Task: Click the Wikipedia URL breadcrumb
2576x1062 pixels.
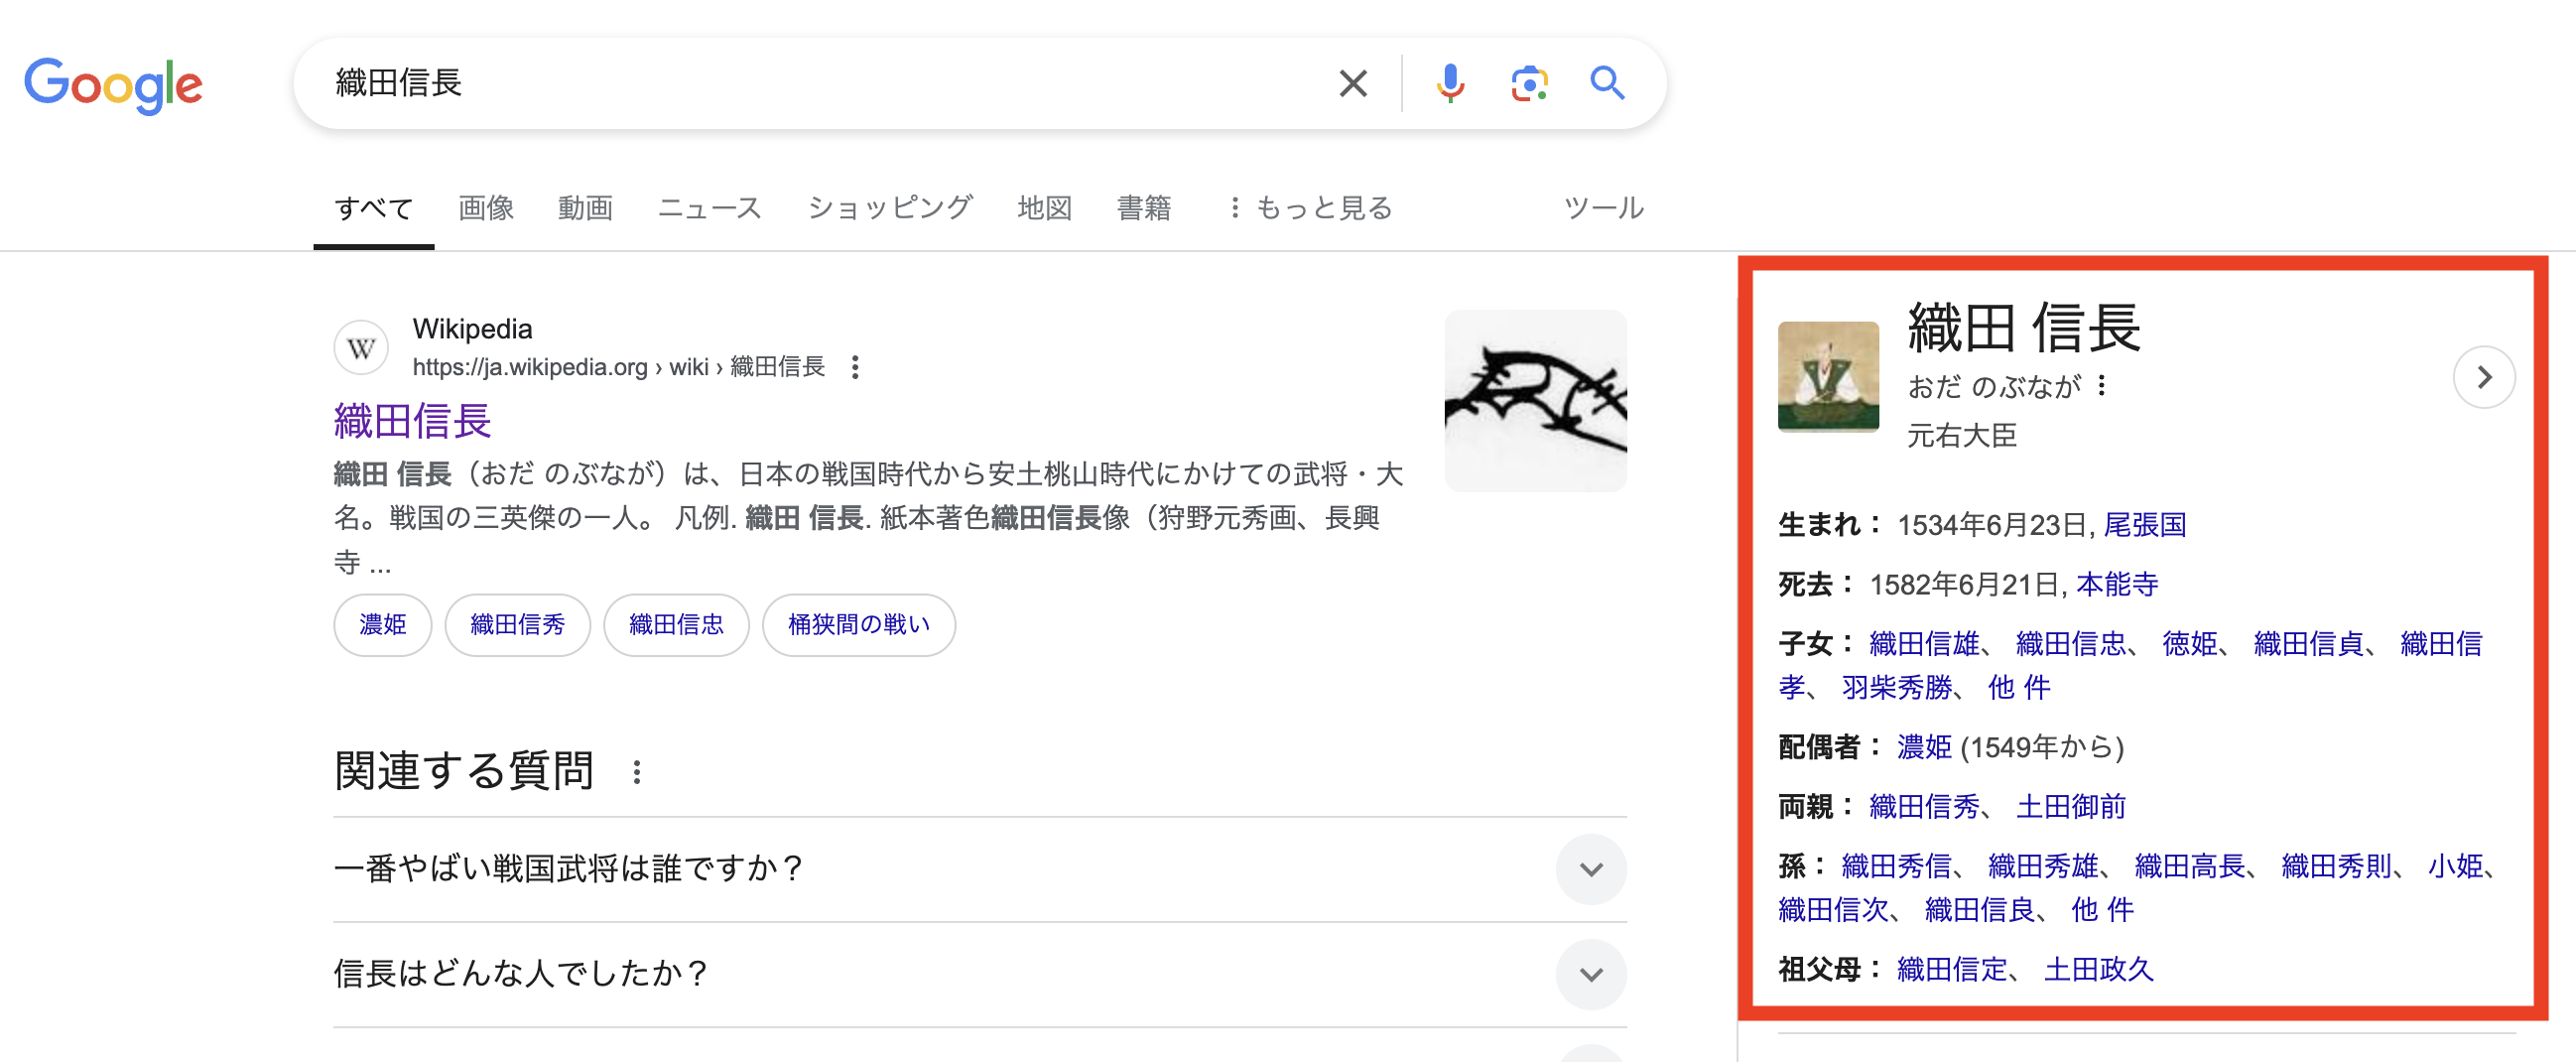Action: [x=619, y=367]
